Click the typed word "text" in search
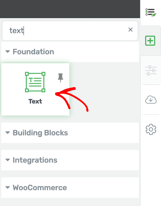Screen dimensions: 161x206 click(x=16, y=31)
